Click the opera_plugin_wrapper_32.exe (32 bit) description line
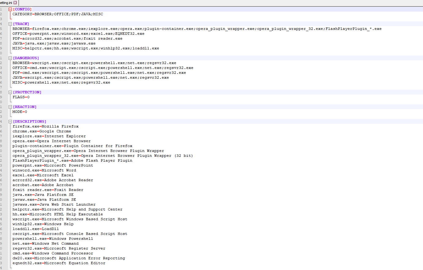Screen dimensions: 423x270 click(103, 156)
